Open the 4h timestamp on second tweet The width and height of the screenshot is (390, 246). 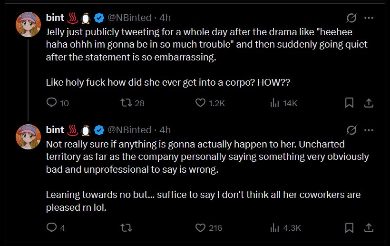pyautogui.click(x=165, y=130)
